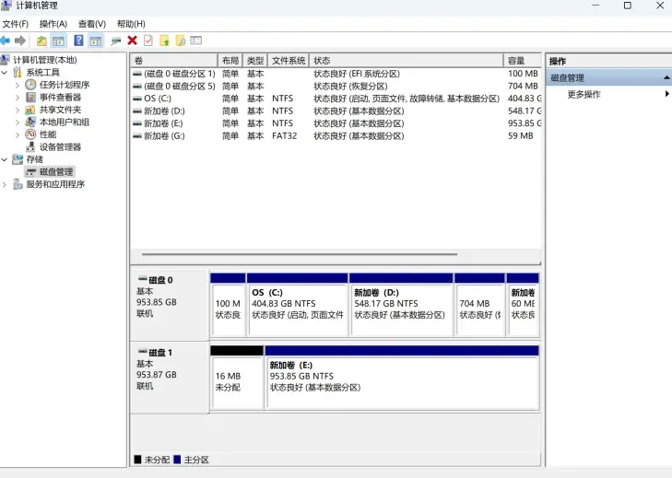Open 事件查看器 in the tree

(60, 97)
